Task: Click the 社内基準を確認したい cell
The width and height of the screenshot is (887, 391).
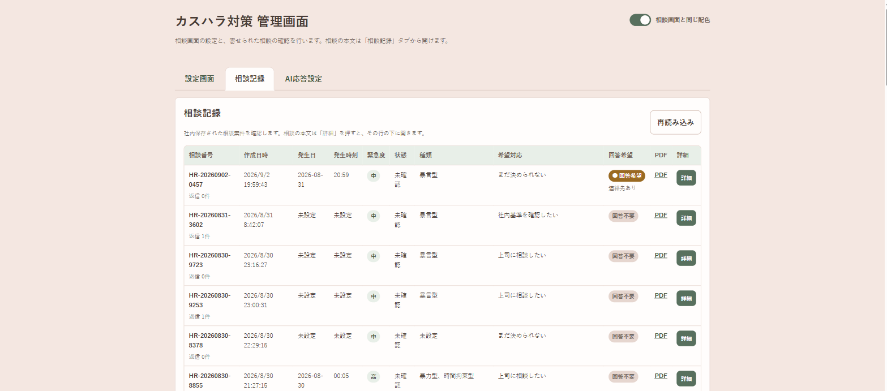Action: click(x=528, y=216)
